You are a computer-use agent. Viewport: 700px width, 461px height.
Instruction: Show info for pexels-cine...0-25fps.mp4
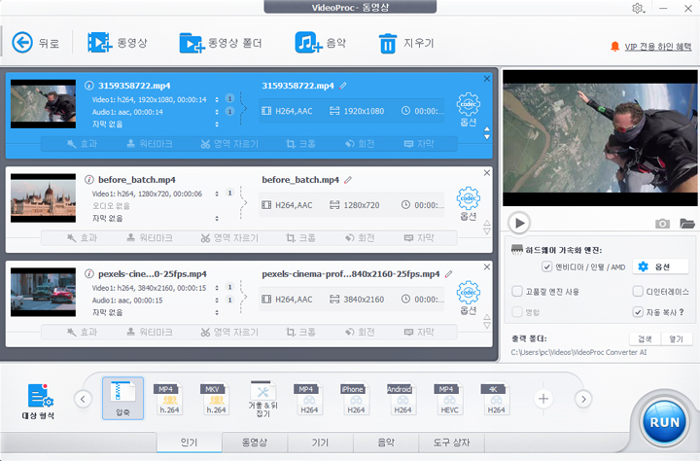click(x=89, y=274)
